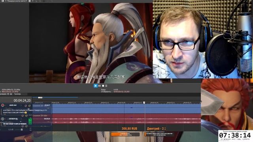
Task: Pause the preview playback
Action: pos(99,86)
